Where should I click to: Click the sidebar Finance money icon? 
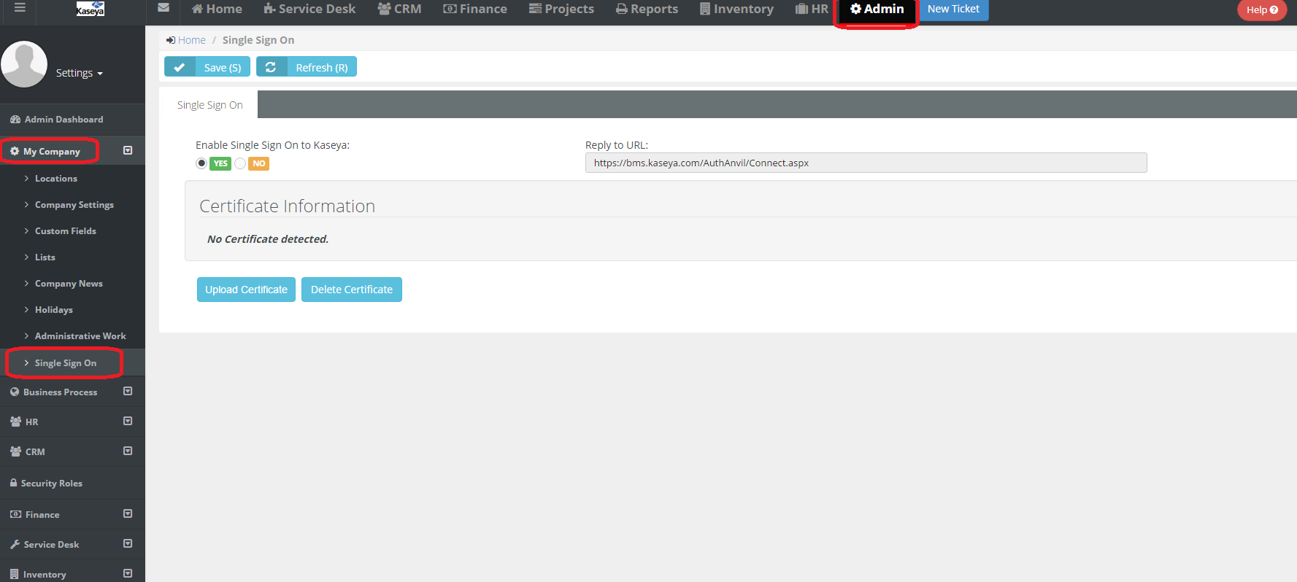[x=15, y=514]
